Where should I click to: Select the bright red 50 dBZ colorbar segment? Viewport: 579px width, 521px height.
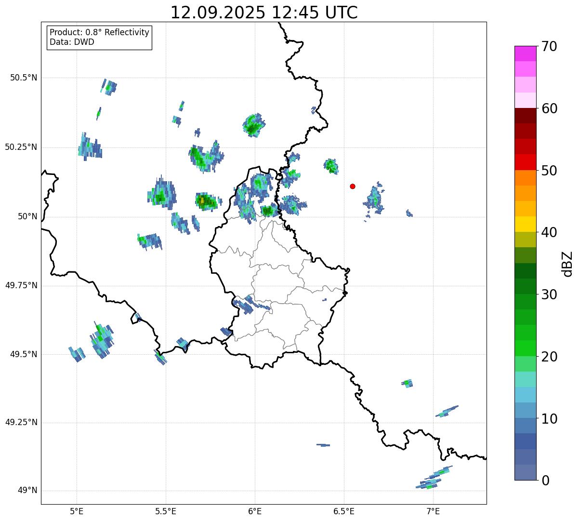[525, 162]
